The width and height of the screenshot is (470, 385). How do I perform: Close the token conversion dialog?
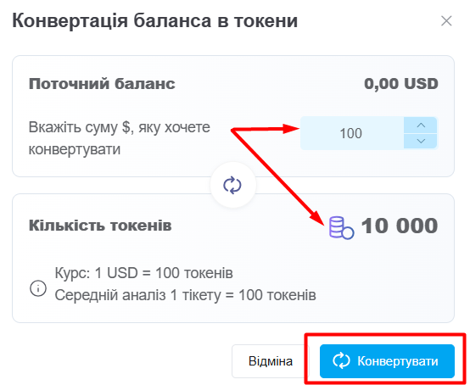point(446,21)
